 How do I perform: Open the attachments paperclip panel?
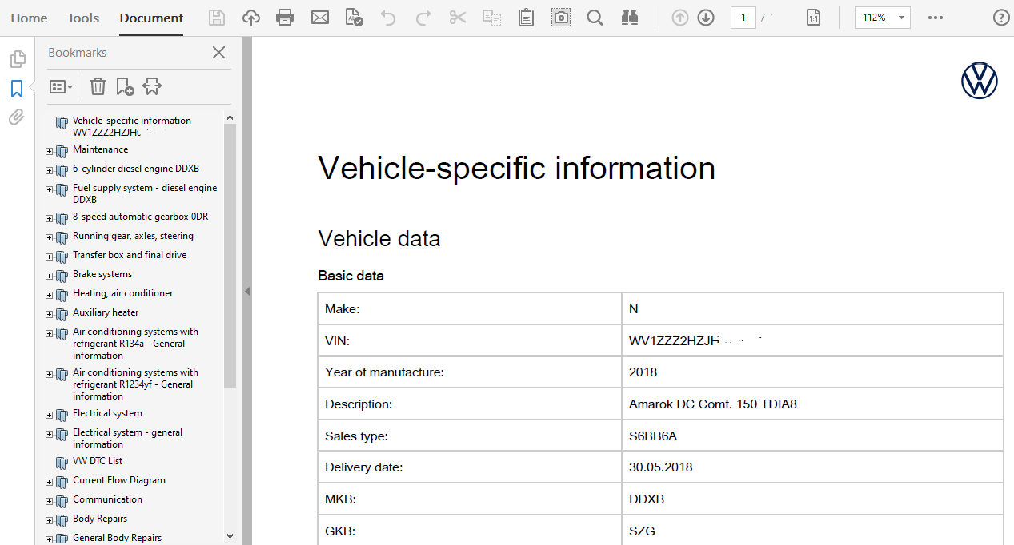[16, 117]
